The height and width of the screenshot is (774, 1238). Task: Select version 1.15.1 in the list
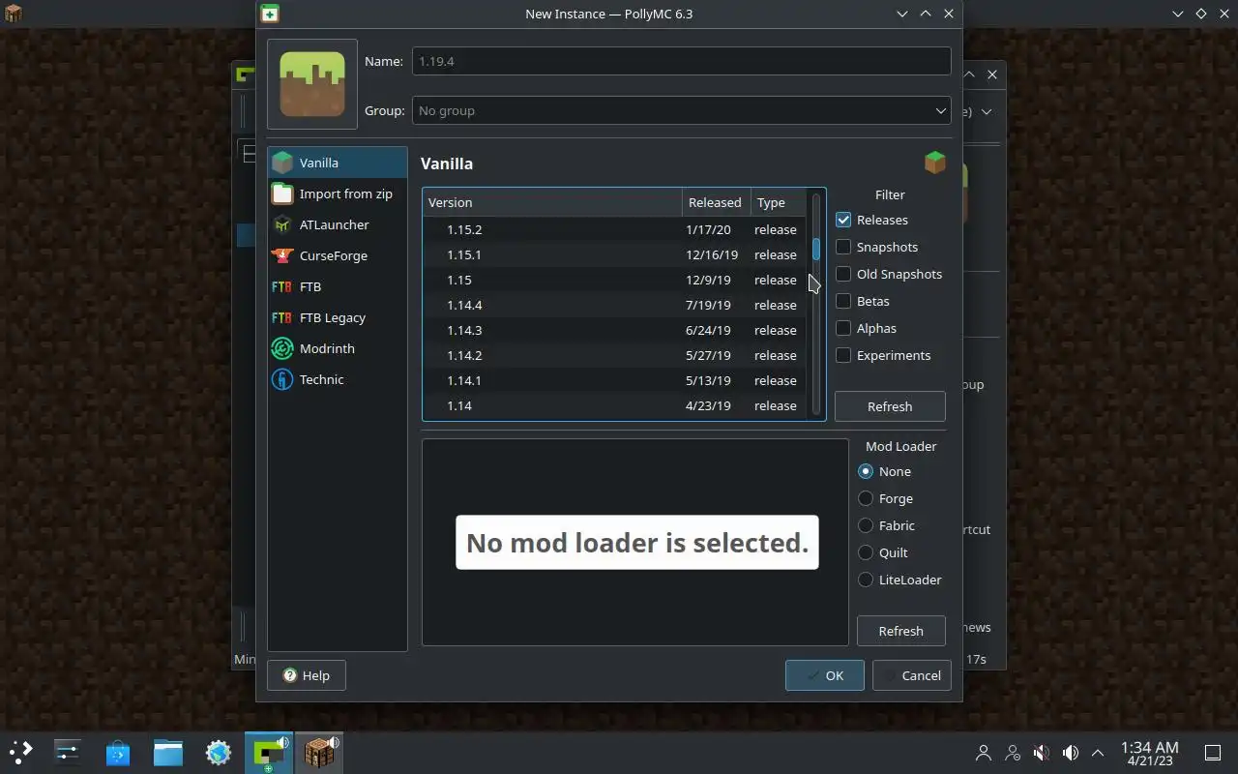tap(614, 254)
